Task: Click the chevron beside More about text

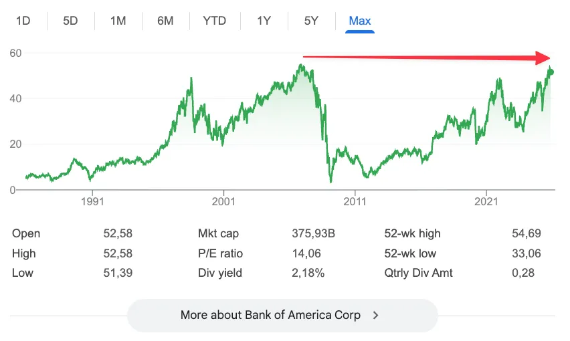Action: pos(376,315)
